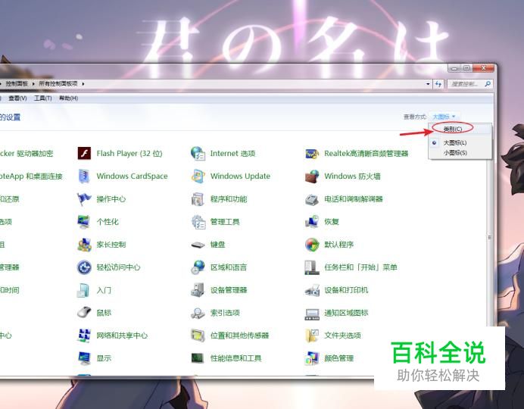Open the 帮助(H) menu
524x409 pixels.
click(x=68, y=98)
